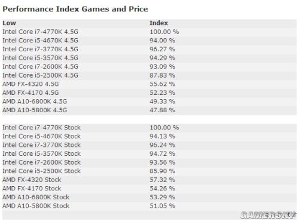Screen dimensions: 299x222
Task: Select the Intel Core i5-2500K Stock row
Action: tap(149, 171)
